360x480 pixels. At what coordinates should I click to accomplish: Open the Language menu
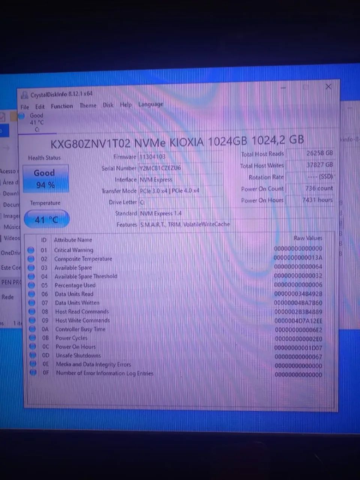point(151,104)
